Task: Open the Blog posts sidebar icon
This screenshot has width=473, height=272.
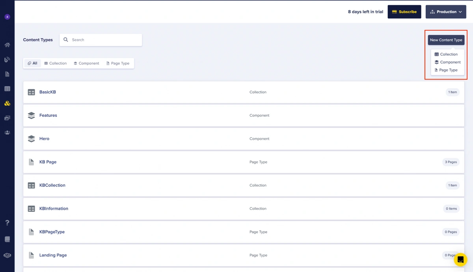Action: pyautogui.click(x=7, y=60)
